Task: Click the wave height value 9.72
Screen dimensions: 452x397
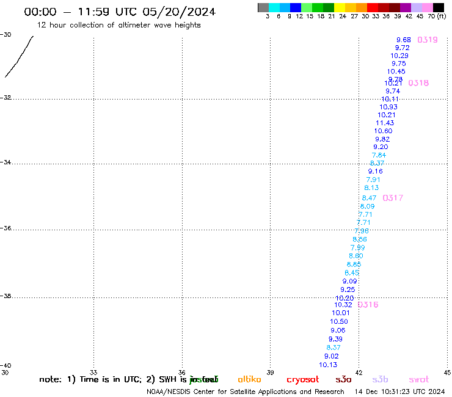Action: coord(402,48)
